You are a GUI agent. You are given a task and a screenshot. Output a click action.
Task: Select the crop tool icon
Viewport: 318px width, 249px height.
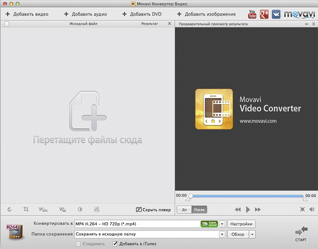pos(26,210)
